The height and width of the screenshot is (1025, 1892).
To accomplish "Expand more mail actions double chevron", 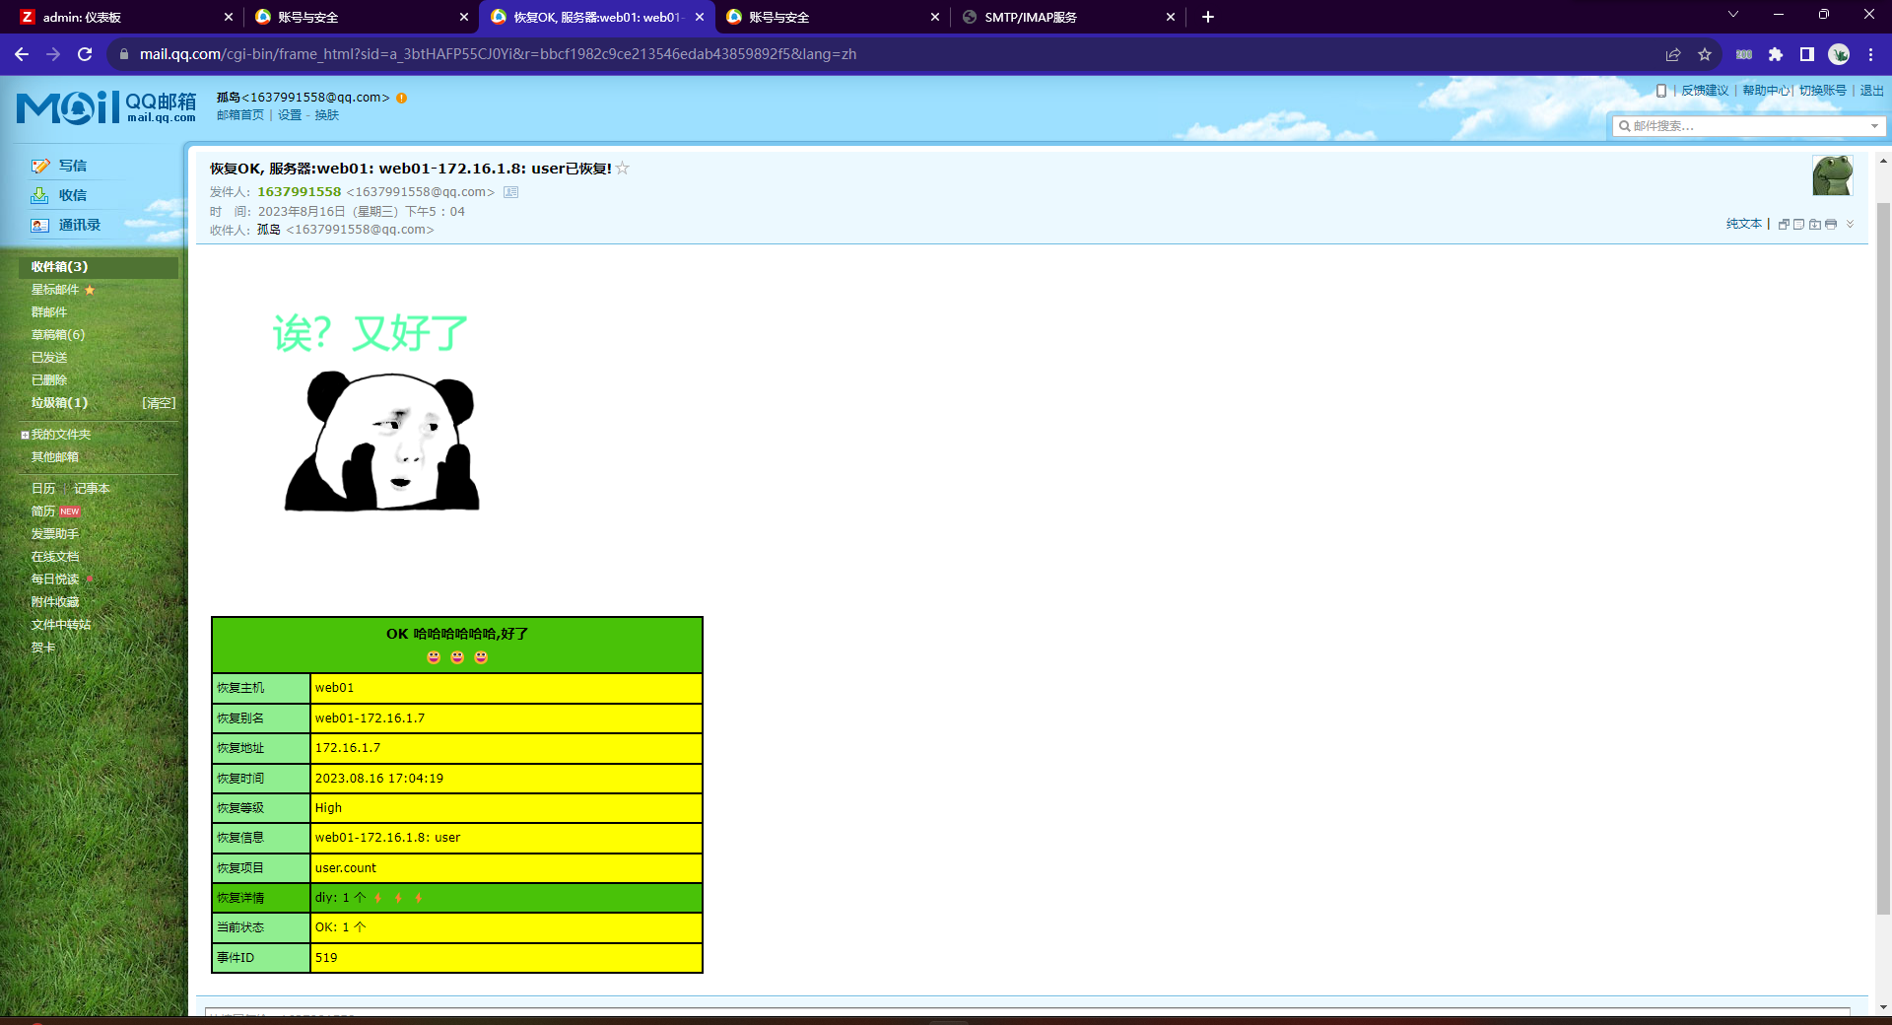I will (x=1851, y=224).
